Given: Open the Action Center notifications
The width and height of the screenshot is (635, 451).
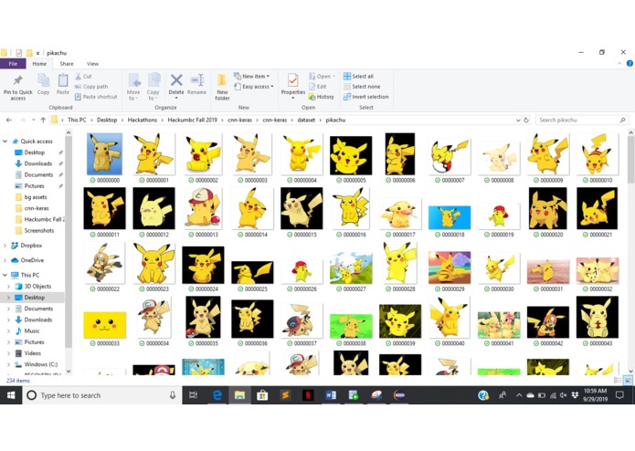Looking at the screenshot, I should pos(619,395).
